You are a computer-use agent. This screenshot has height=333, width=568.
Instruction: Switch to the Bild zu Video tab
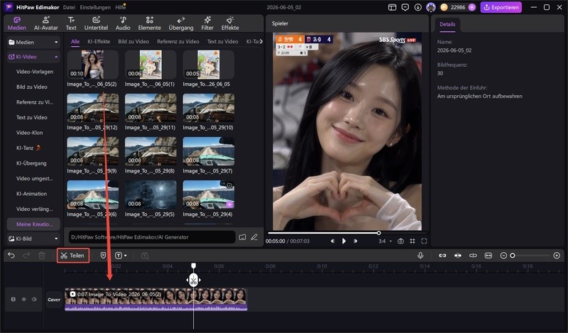[x=133, y=41]
